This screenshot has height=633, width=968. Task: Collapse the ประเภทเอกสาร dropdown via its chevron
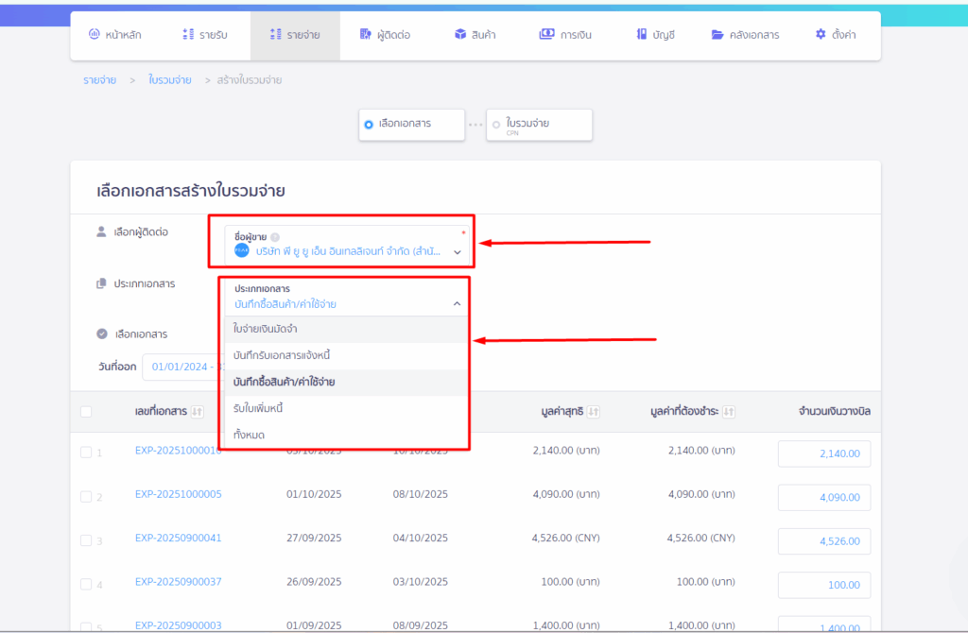[x=457, y=304]
